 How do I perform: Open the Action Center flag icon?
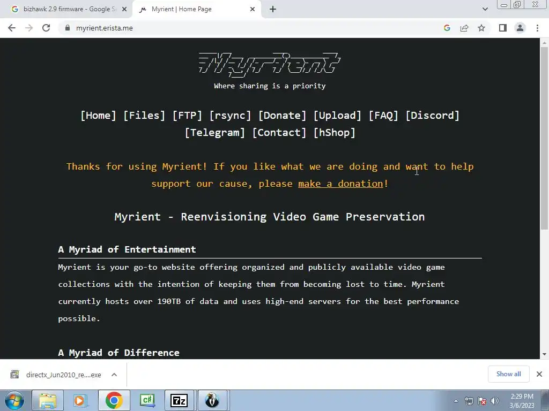coord(482,401)
